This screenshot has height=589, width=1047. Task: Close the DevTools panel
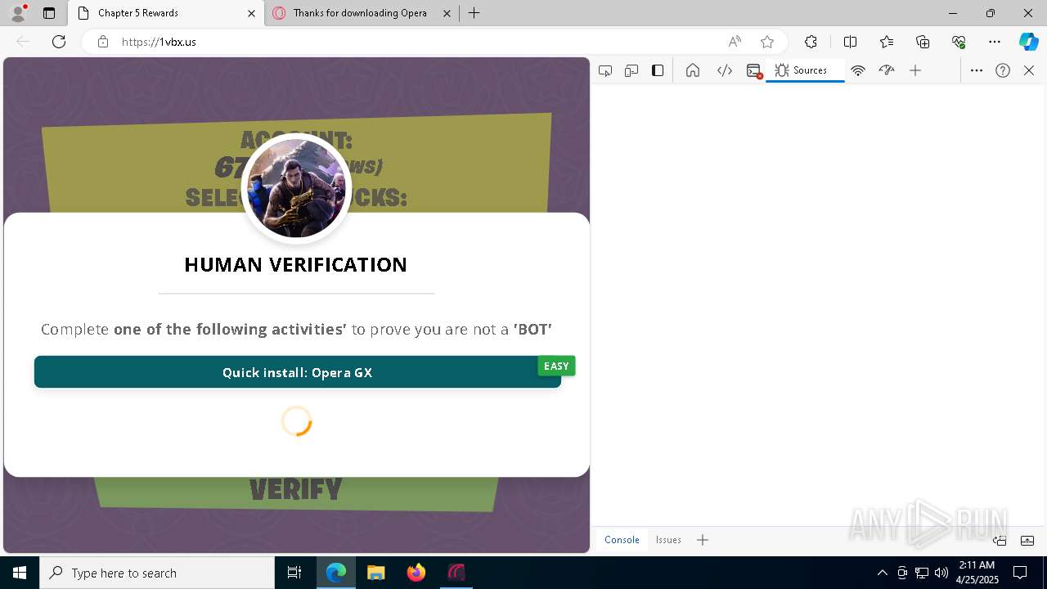click(1029, 70)
